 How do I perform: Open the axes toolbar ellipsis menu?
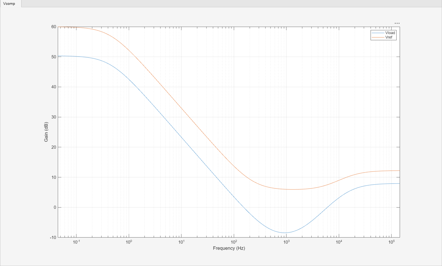click(x=397, y=23)
